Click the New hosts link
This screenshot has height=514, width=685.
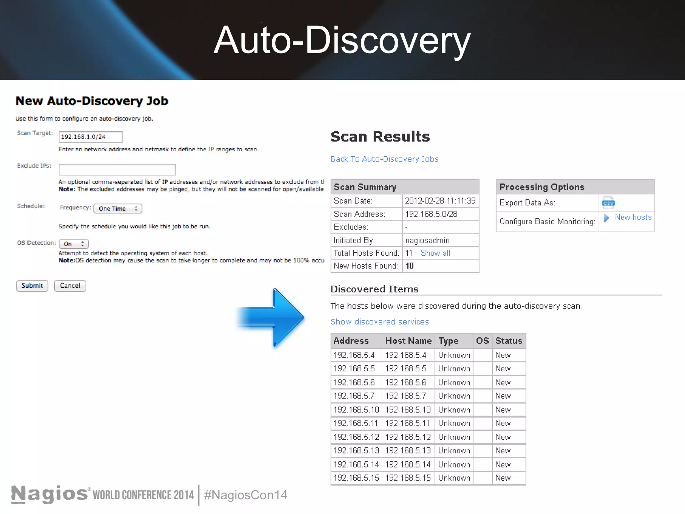click(x=633, y=218)
